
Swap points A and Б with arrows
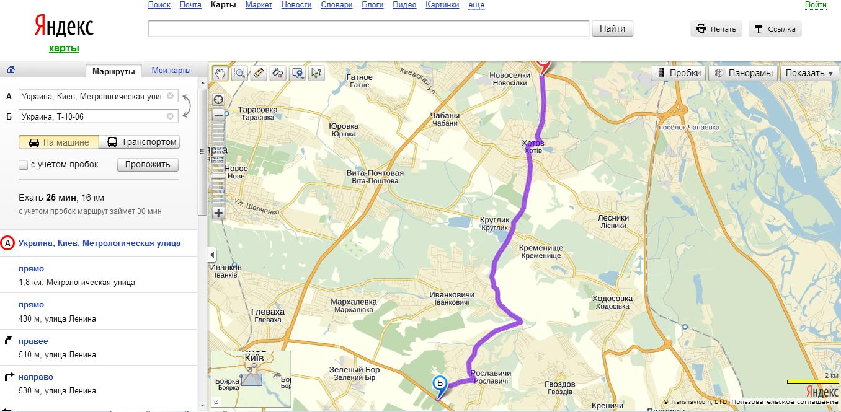point(186,107)
